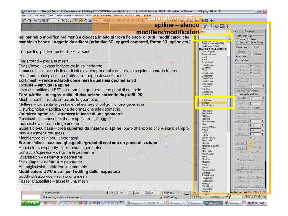Open the Select by Name tool

[x=67, y=21]
